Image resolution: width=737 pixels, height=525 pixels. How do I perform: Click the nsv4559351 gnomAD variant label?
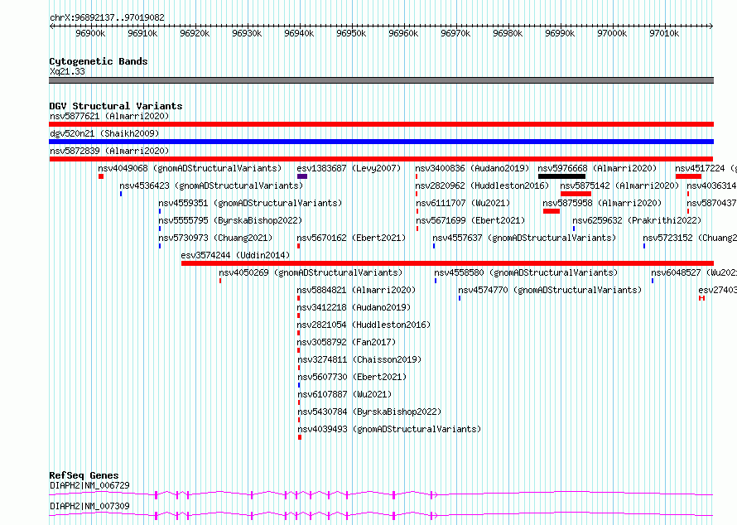click(x=251, y=203)
